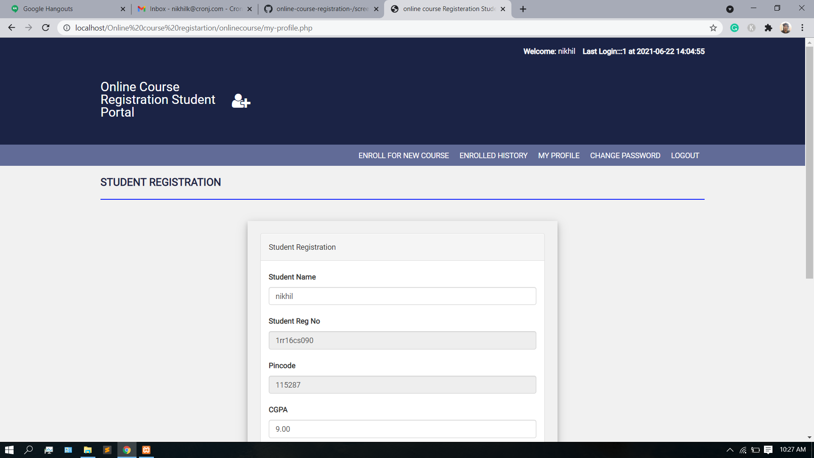Viewport: 814px width, 458px height.
Task: Open the Action Center notification icon
Action: click(768, 450)
